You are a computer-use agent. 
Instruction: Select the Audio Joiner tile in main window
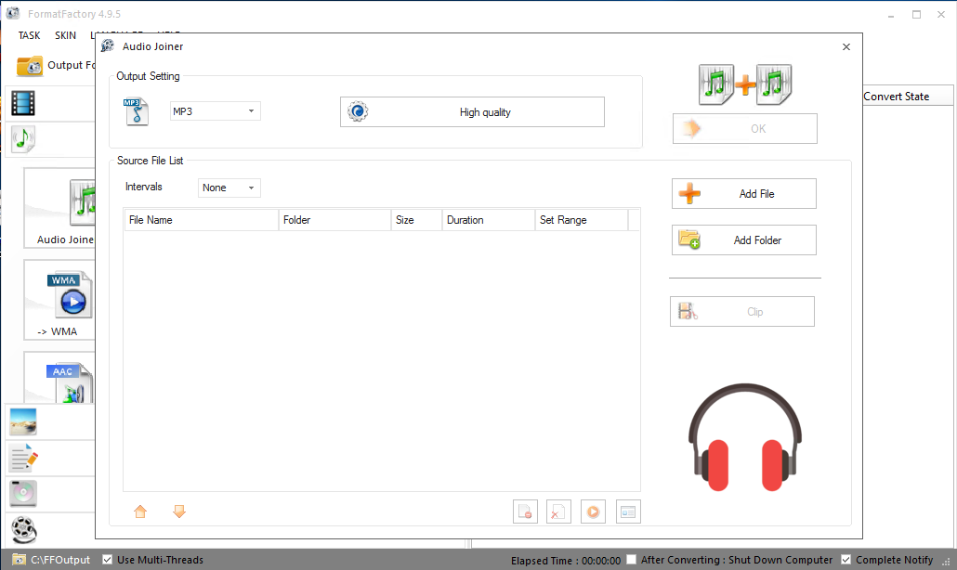tap(59, 209)
